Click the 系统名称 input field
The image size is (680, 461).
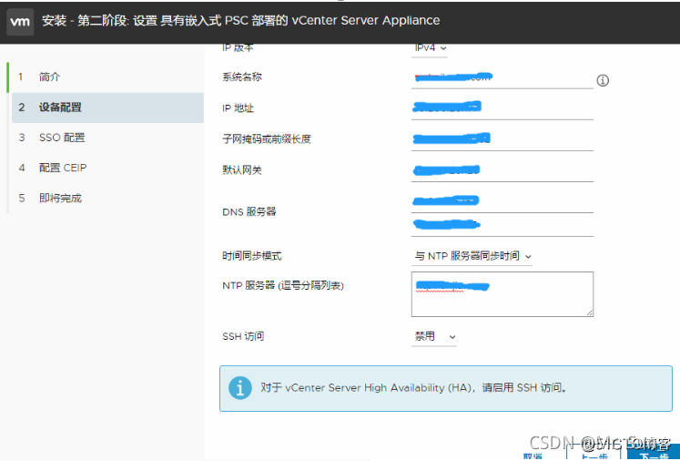tap(502, 78)
